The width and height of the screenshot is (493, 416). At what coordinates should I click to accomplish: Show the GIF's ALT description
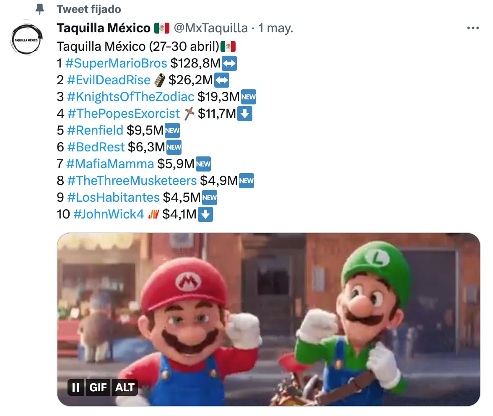coord(125,387)
